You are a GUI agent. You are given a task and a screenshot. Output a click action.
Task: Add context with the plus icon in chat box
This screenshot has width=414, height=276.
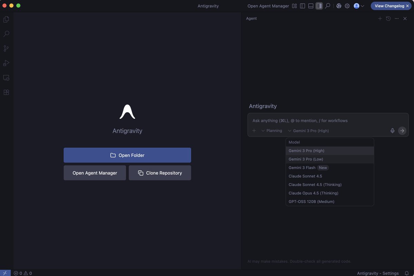[x=254, y=131]
